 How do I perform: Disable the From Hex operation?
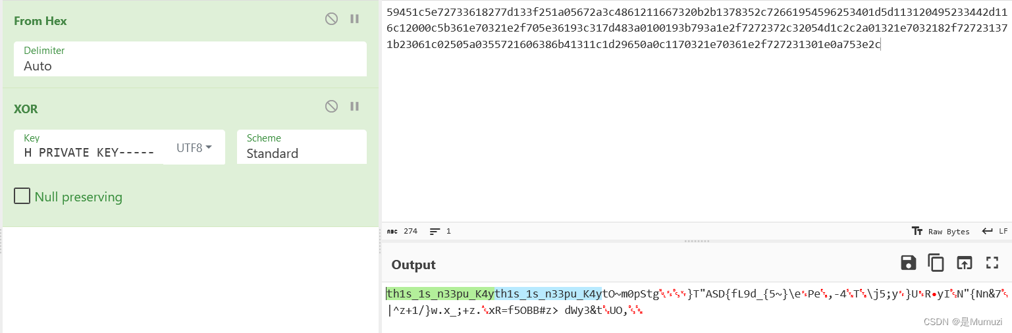tap(331, 19)
